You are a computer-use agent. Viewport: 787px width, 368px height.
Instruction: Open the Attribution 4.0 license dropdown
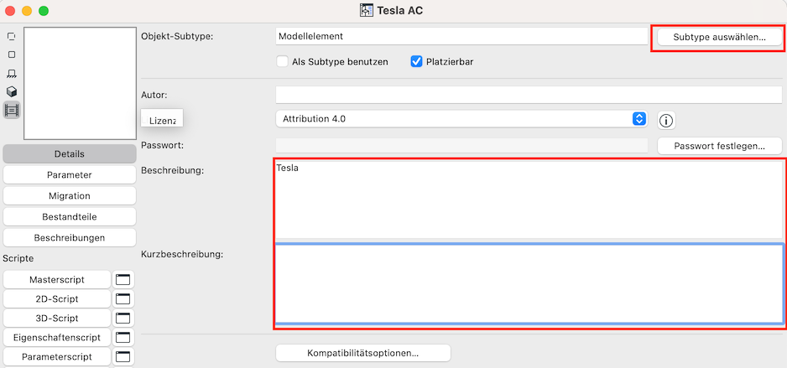tap(461, 119)
